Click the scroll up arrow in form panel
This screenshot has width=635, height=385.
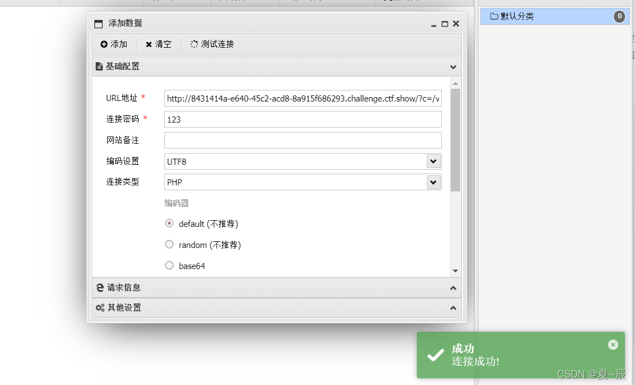[x=455, y=83]
